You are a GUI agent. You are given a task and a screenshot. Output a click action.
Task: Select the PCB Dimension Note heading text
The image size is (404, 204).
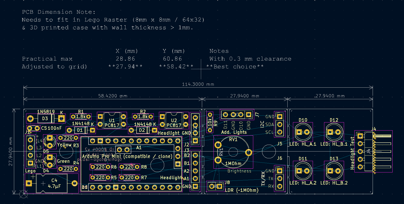click(x=58, y=12)
